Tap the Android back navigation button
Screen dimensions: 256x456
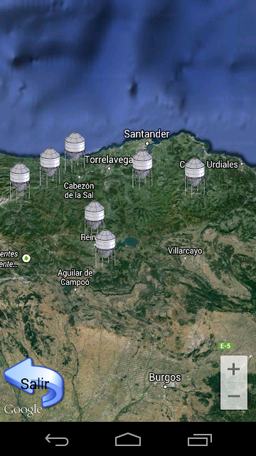(57, 440)
